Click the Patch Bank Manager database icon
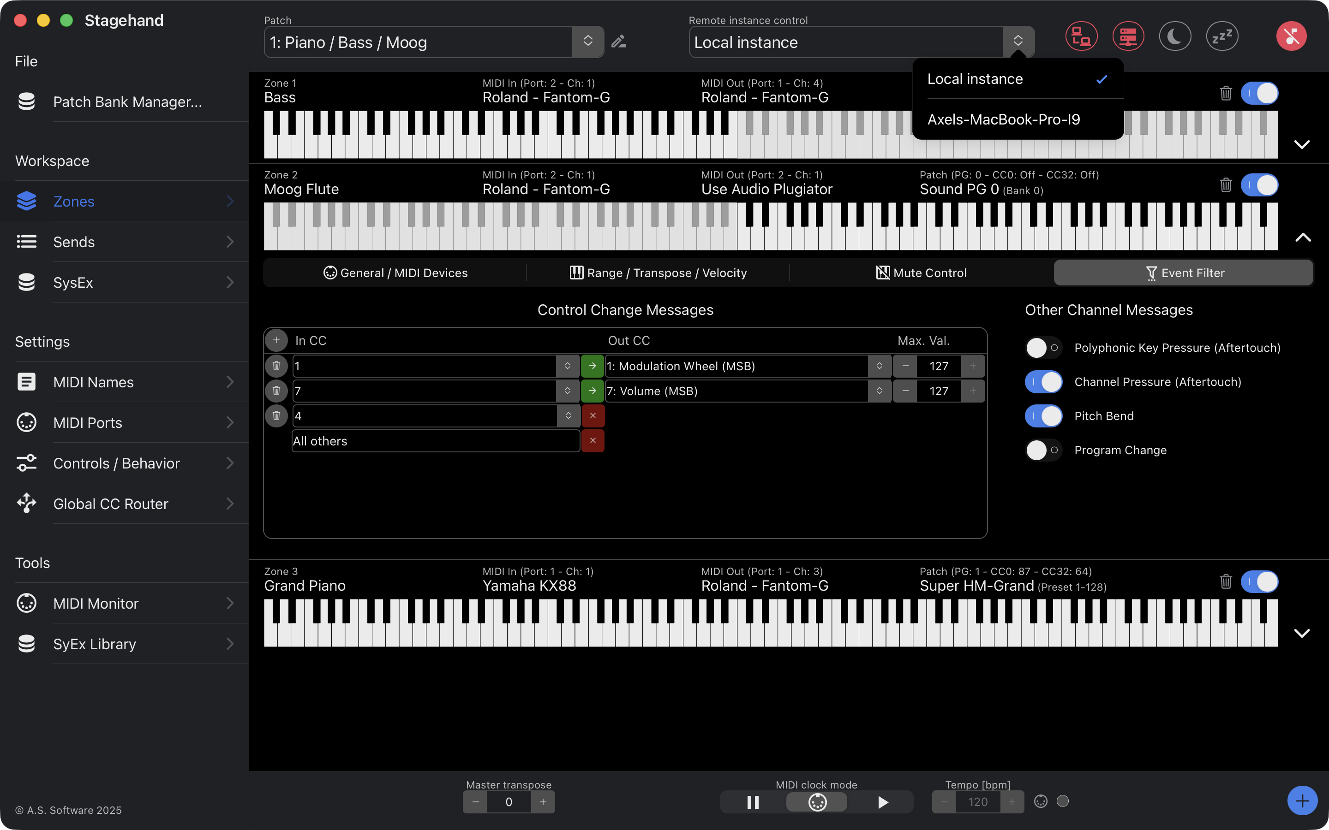The height and width of the screenshot is (830, 1329). click(x=26, y=101)
